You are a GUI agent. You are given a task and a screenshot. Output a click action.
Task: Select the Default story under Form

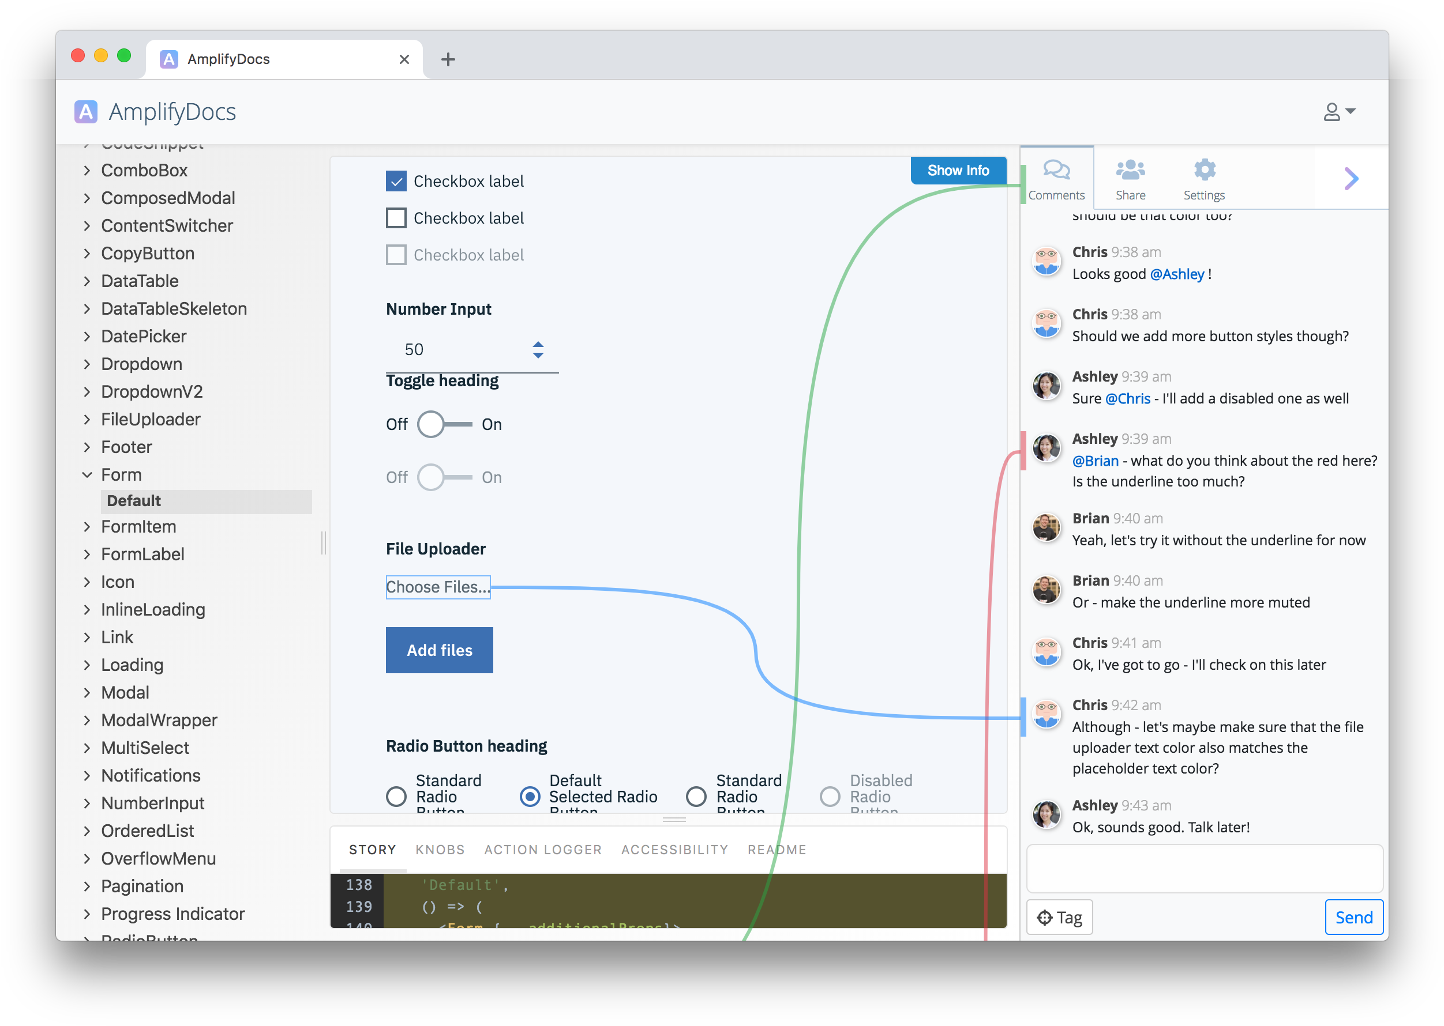[206, 501]
